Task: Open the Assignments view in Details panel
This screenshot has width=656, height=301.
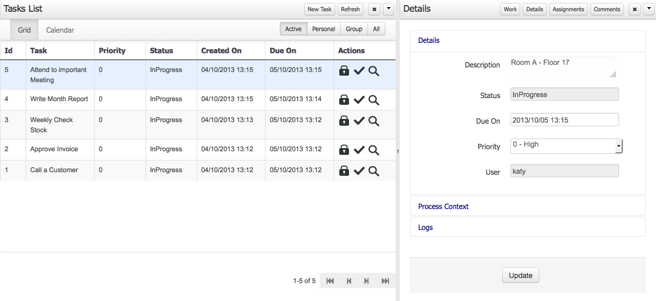Action: point(568,9)
